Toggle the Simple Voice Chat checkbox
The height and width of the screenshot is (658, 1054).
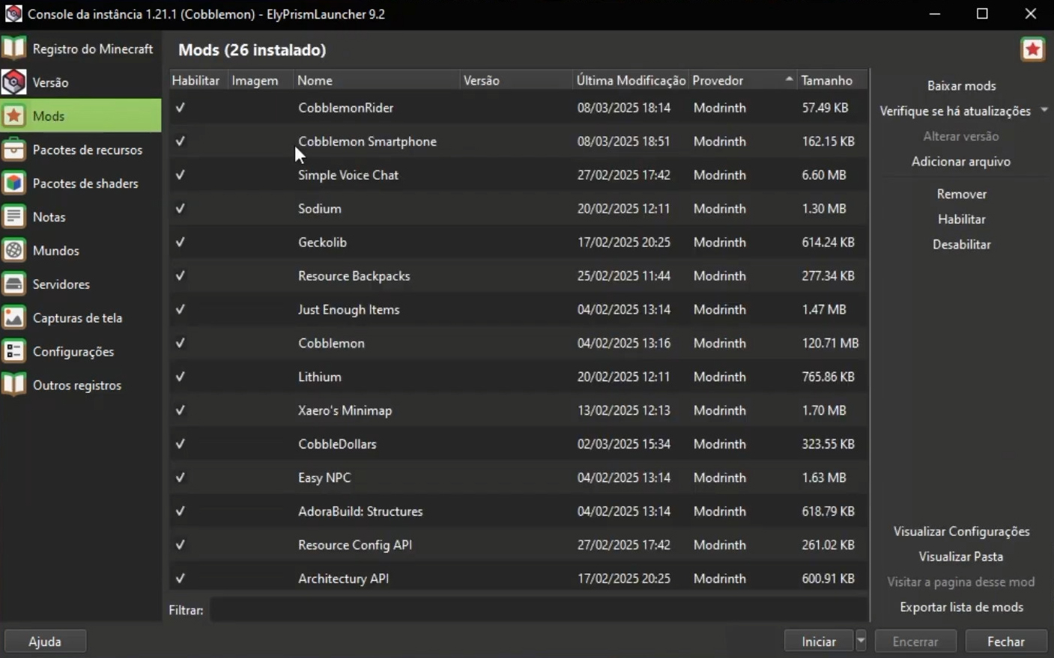click(x=180, y=175)
